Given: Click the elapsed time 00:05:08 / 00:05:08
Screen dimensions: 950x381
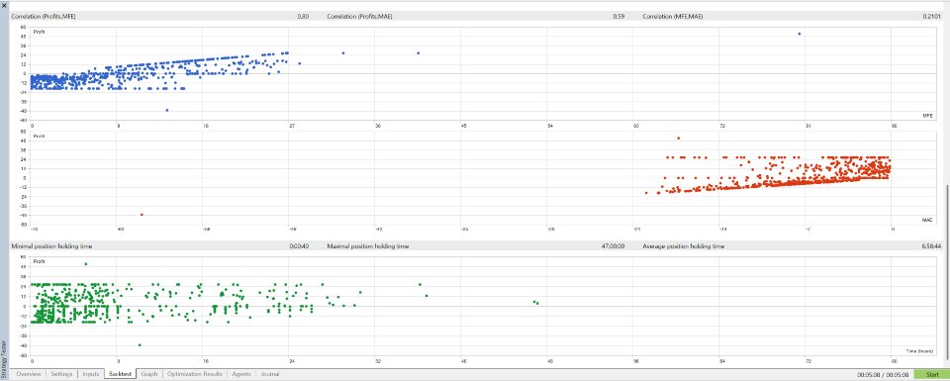Looking at the screenshot, I should point(884,375).
